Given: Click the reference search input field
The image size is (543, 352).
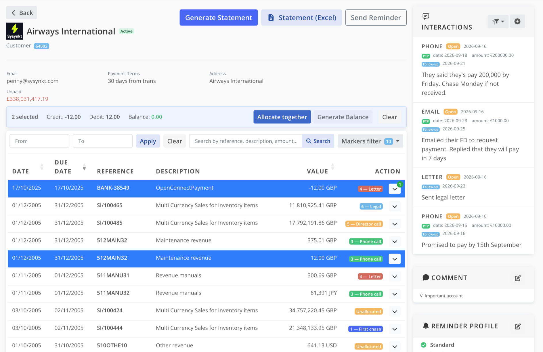Looking at the screenshot, I should point(246,141).
